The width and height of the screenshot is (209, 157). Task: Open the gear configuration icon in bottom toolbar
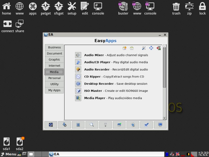[x=133, y=125]
